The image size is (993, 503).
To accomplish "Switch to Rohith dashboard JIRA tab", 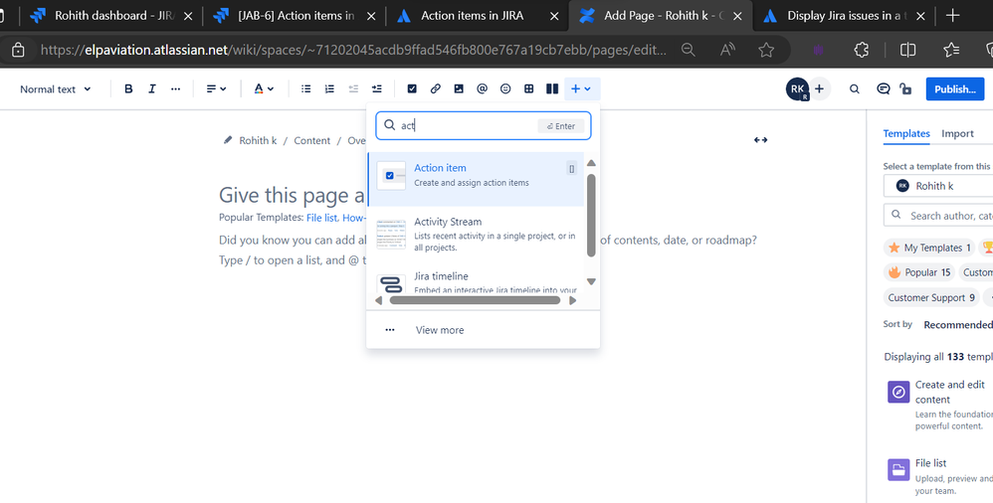I will (110, 16).
